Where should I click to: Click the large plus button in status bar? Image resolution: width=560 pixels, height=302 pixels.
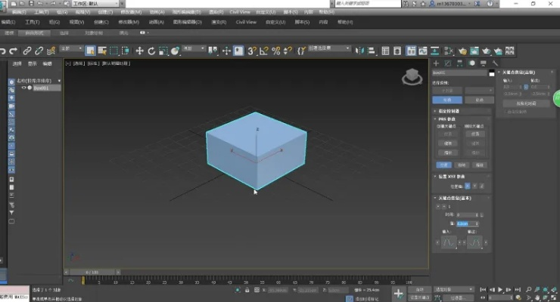(x=399, y=293)
